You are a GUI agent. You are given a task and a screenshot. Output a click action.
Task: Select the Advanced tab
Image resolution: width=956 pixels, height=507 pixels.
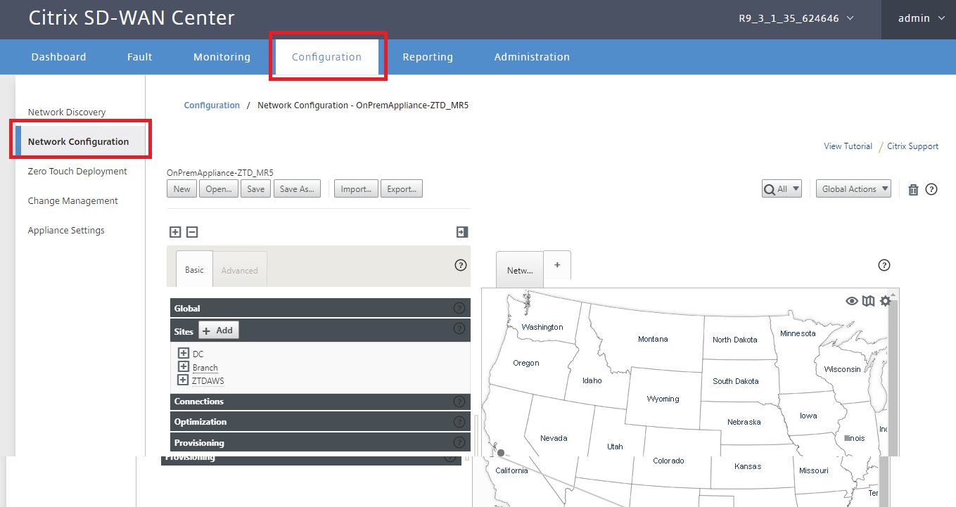[x=240, y=270]
